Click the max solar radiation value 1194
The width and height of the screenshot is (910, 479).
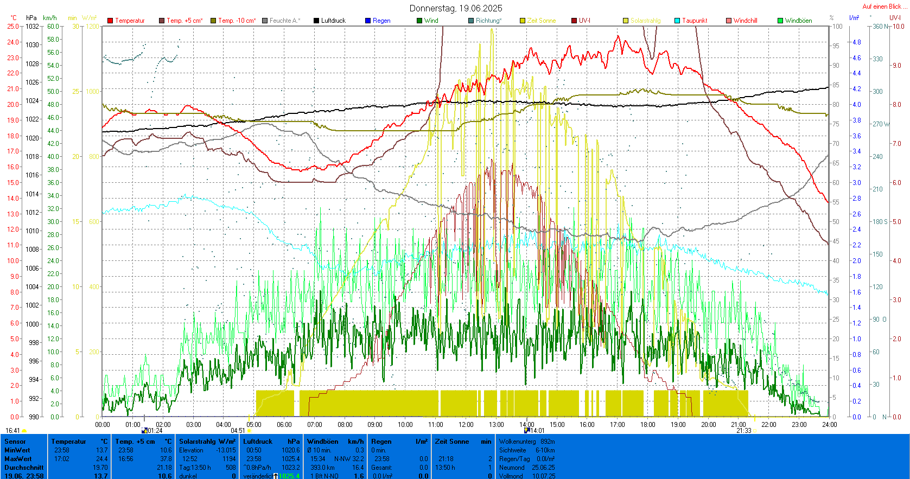pyautogui.click(x=230, y=459)
